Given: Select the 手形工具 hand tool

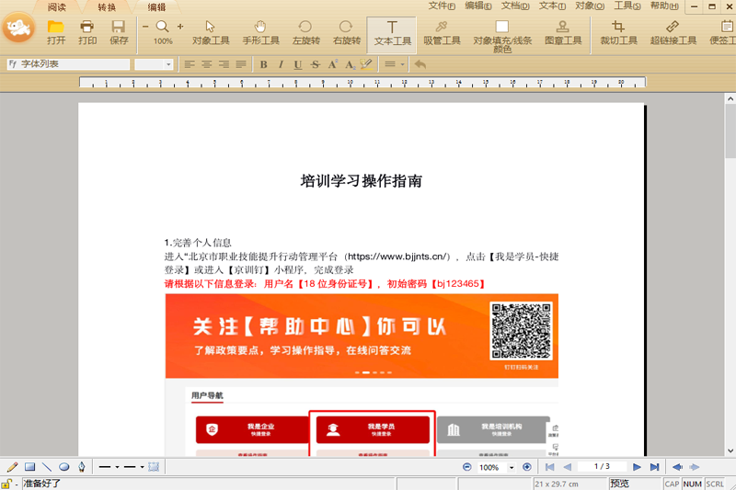Looking at the screenshot, I should click(260, 33).
